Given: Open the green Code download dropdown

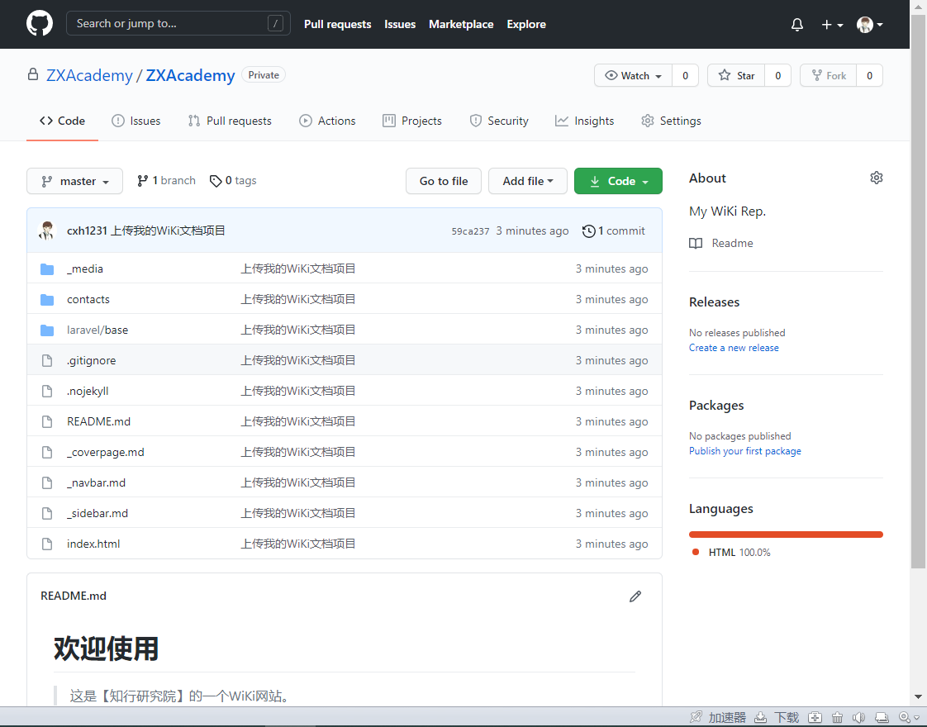Looking at the screenshot, I should [618, 181].
